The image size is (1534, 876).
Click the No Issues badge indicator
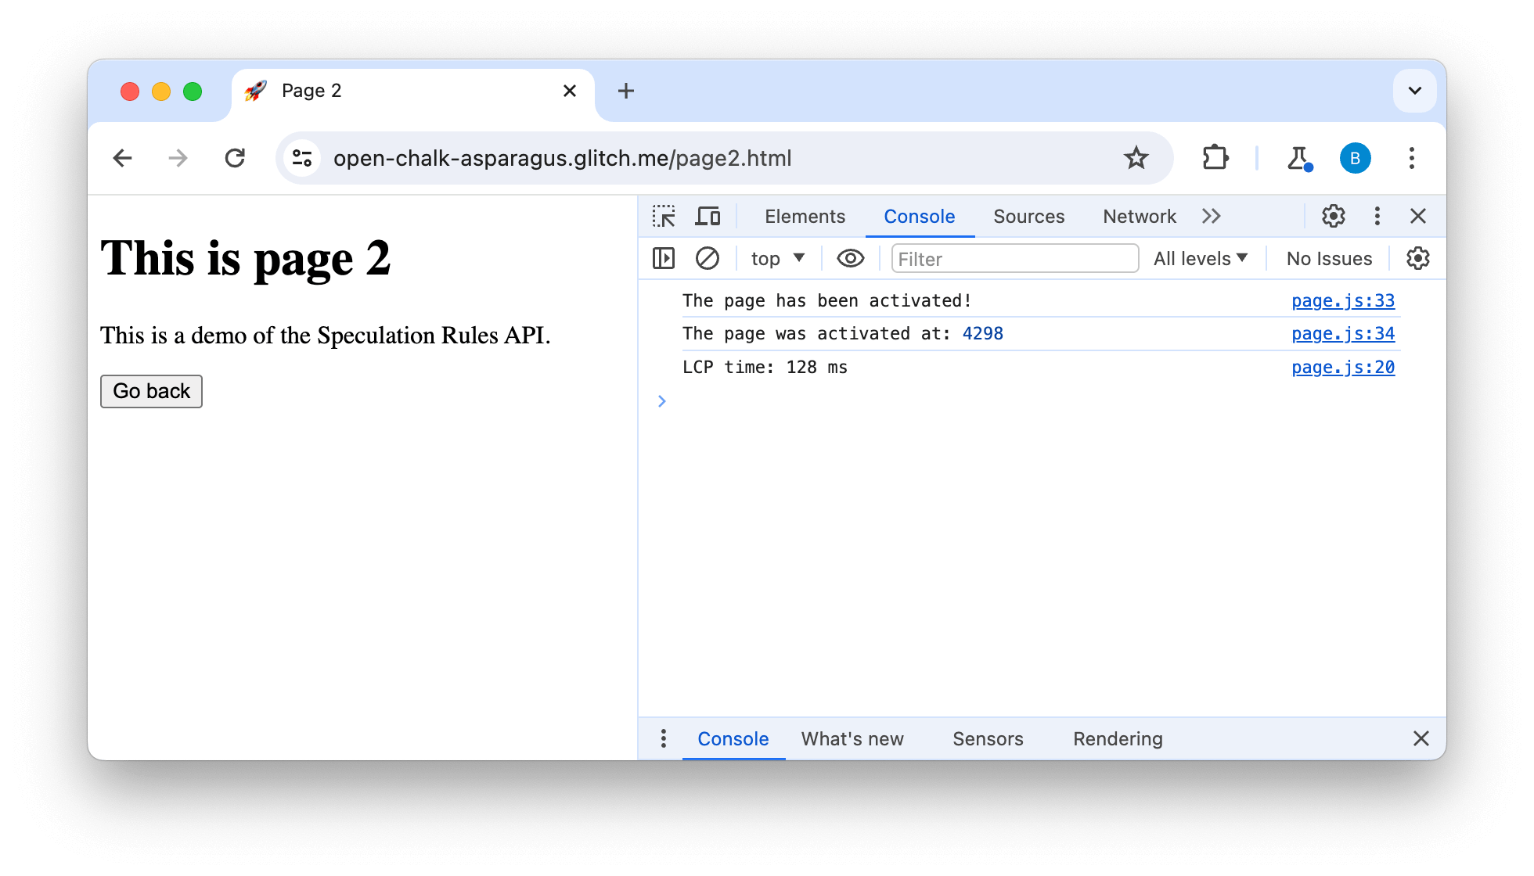click(1329, 258)
